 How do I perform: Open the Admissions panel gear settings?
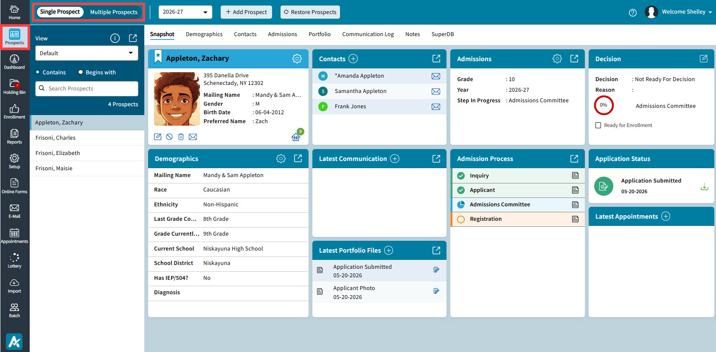(557, 59)
